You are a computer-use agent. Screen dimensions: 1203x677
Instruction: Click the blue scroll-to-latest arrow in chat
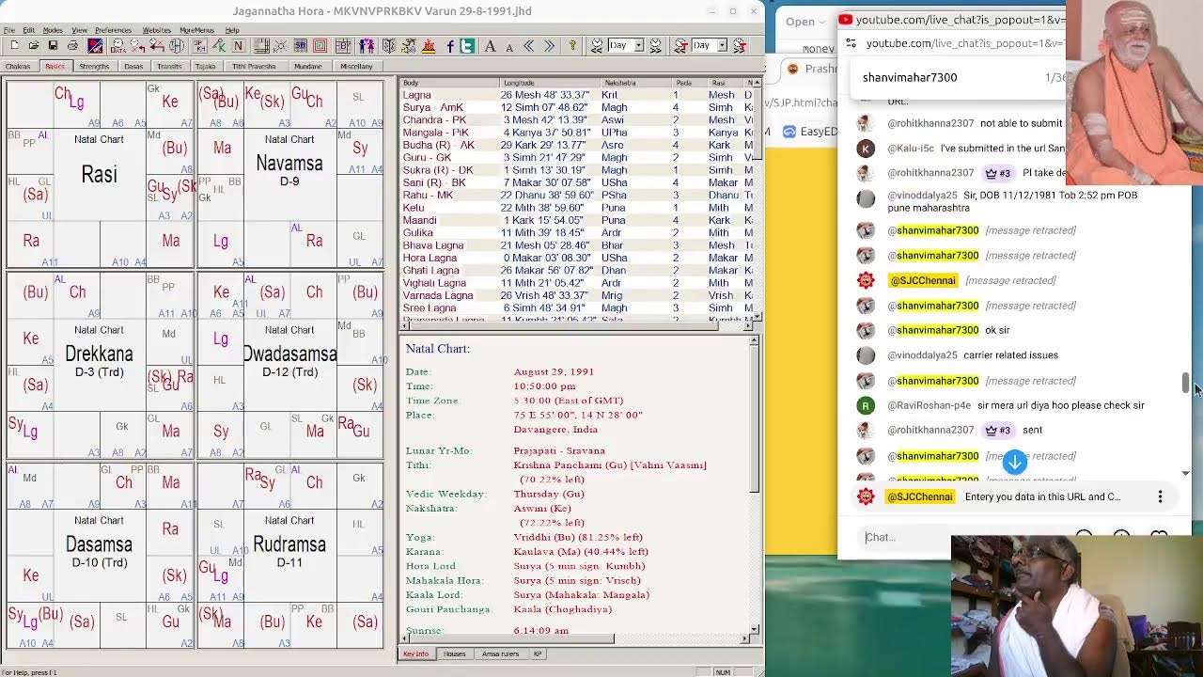[x=1015, y=463]
